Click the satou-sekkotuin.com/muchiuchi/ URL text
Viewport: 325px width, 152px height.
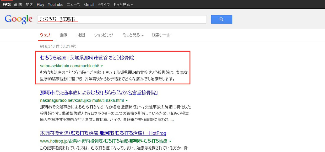(x=69, y=66)
